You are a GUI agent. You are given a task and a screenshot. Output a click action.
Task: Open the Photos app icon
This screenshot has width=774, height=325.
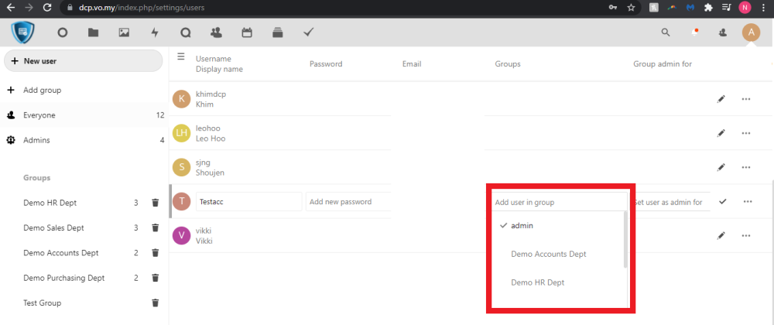(x=124, y=32)
